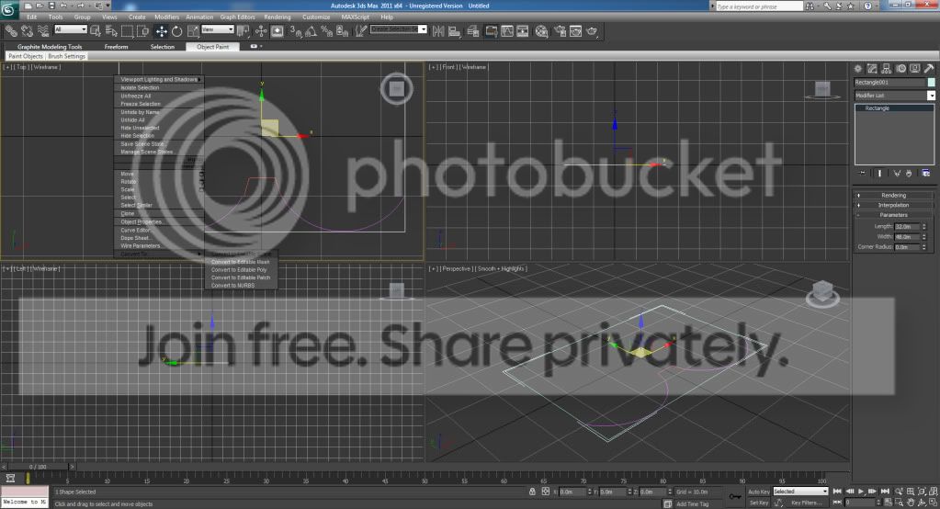
Task: Click the Width value field
Action: (907, 237)
